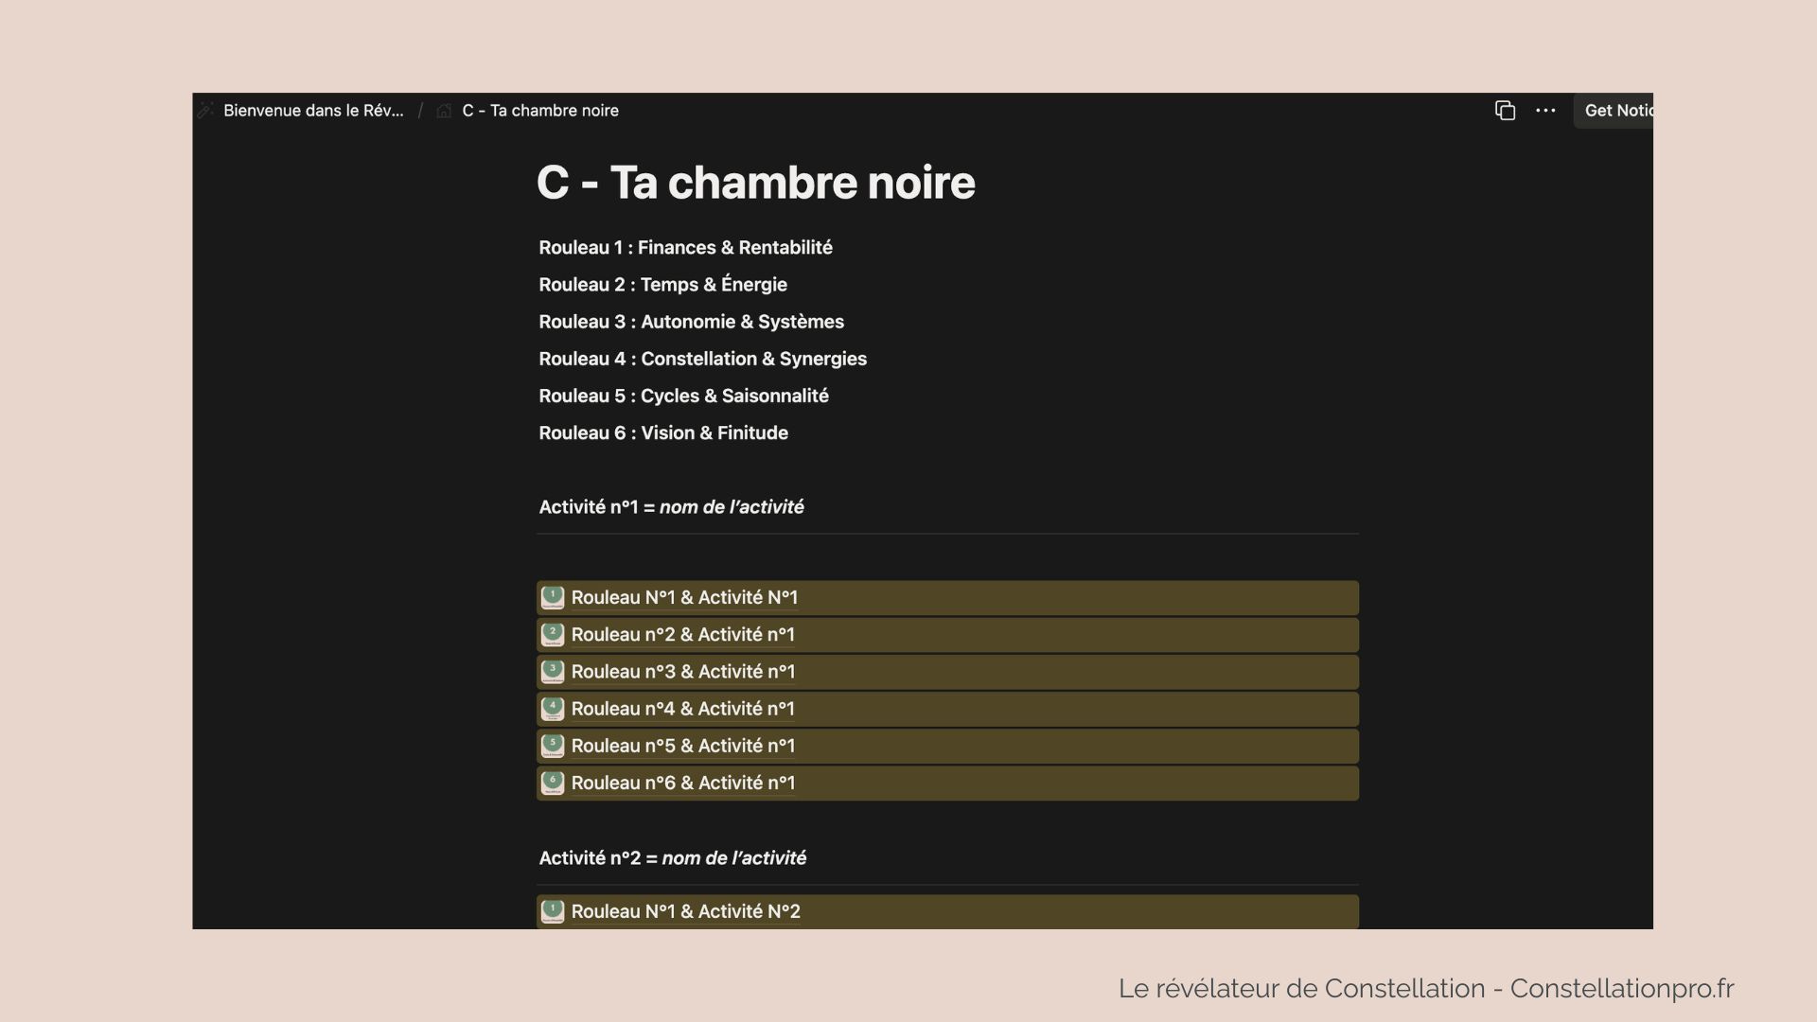Click Activité n°1 heading text
The width and height of the screenshot is (1817, 1022).
(x=671, y=507)
